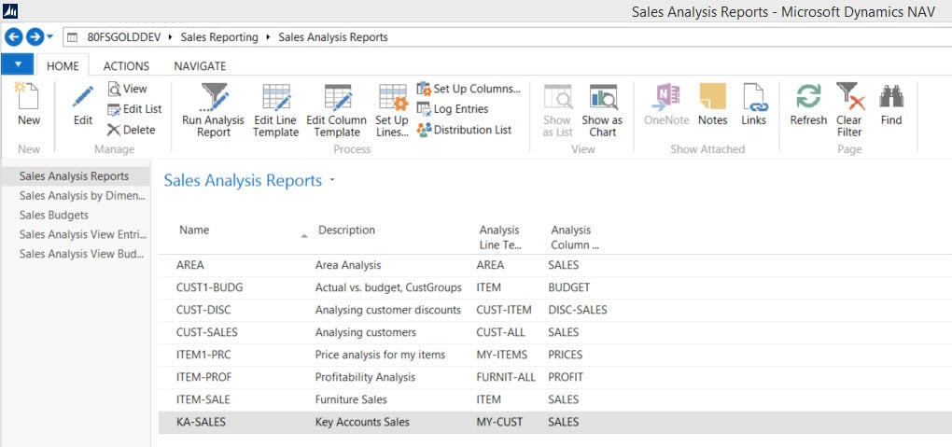Select ITEM-SALE row
This screenshot has height=447, width=952.
point(555,399)
